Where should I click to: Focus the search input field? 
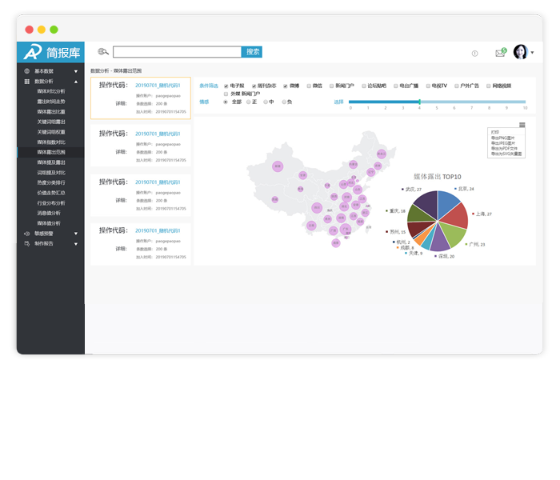coord(177,52)
